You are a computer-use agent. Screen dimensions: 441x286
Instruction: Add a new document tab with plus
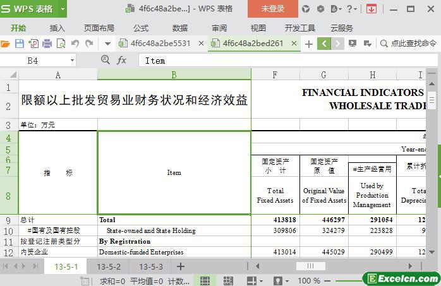click(x=309, y=44)
